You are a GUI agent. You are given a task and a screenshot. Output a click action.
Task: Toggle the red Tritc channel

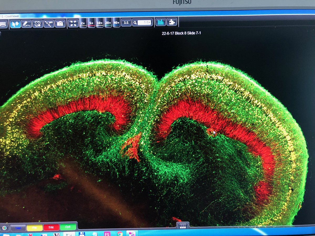click(x=51, y=227)
